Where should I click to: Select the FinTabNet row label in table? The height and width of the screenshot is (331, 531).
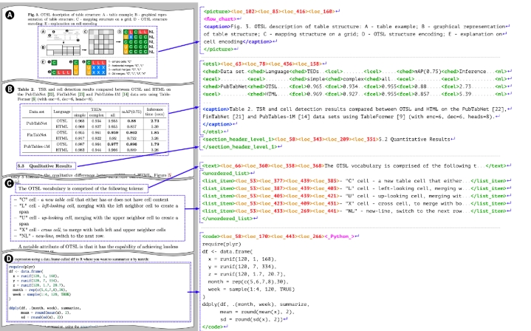[38, 137]
